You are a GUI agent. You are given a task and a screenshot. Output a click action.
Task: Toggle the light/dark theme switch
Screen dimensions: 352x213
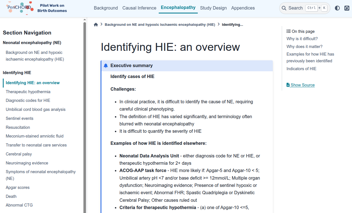pos(337,8)
